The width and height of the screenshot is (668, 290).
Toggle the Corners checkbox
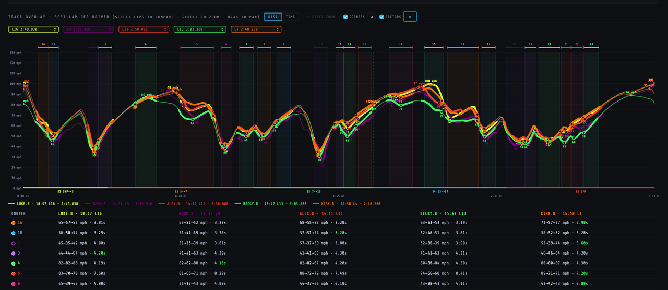345,17
